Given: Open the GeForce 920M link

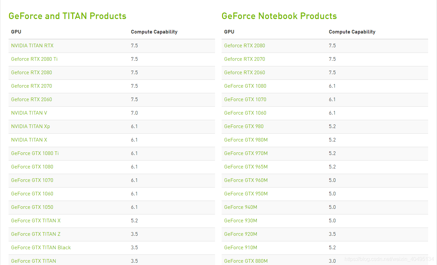Looking at the screenshot, I should click(x=241, y=234).
